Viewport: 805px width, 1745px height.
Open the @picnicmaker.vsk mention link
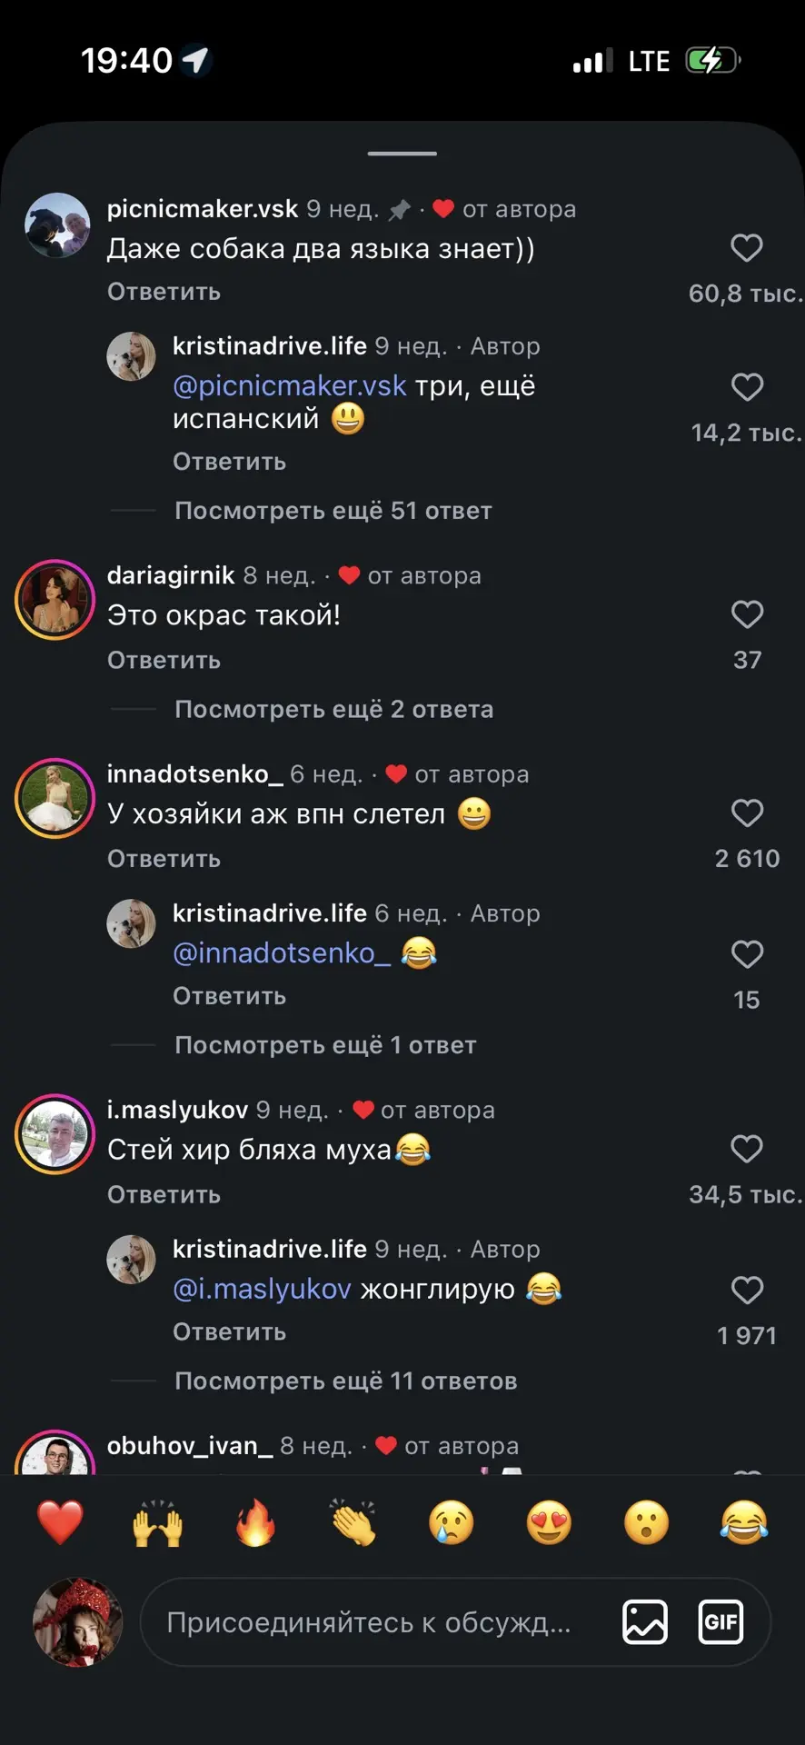(289, 385)
